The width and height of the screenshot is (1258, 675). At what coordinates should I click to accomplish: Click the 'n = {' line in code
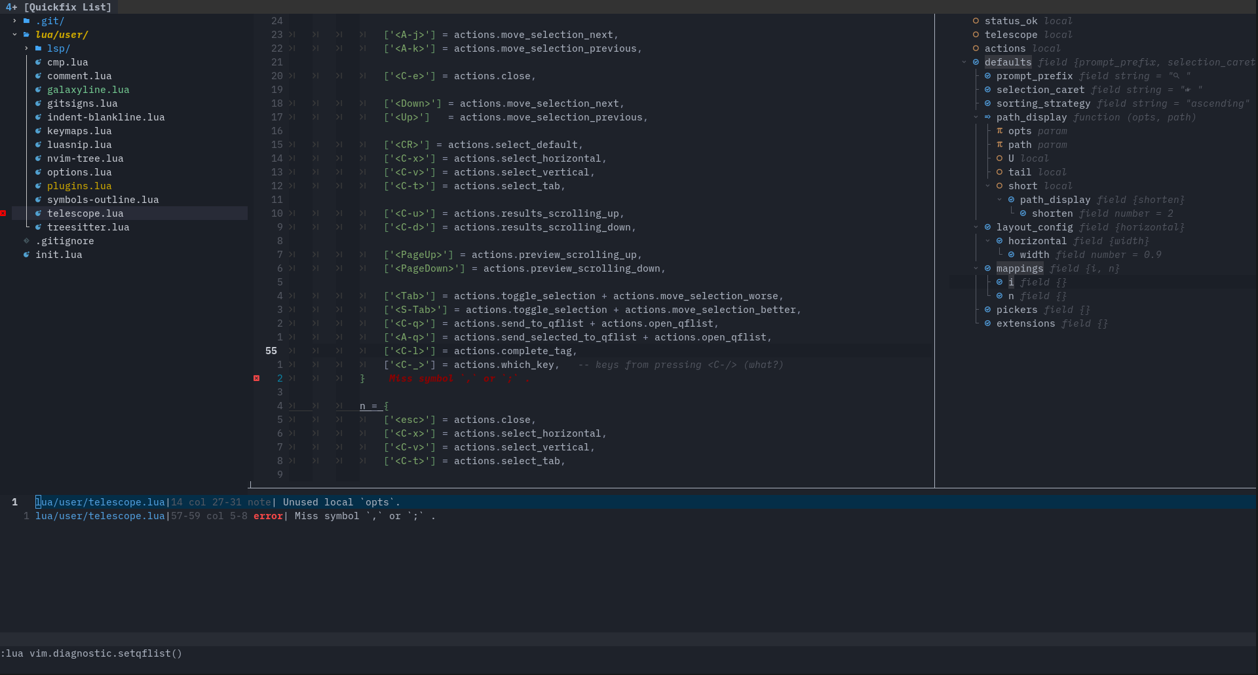pyautogui.click(x=374, y=406)
